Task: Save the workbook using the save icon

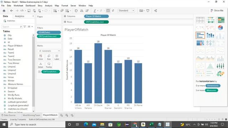Action: click(x=29, y=11)
